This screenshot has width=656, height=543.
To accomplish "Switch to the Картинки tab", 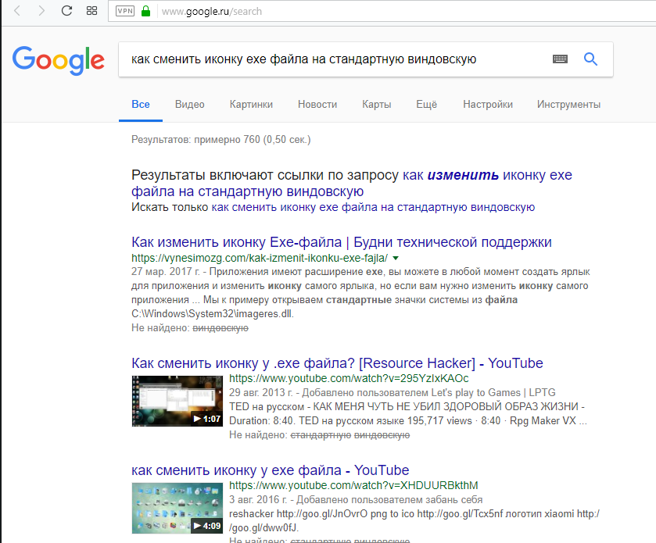I will click(251, 105).
